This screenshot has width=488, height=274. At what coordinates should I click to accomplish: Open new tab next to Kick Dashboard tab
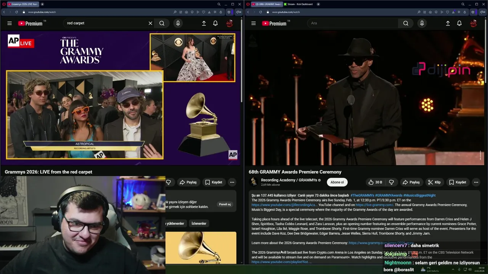coord(318,4)
